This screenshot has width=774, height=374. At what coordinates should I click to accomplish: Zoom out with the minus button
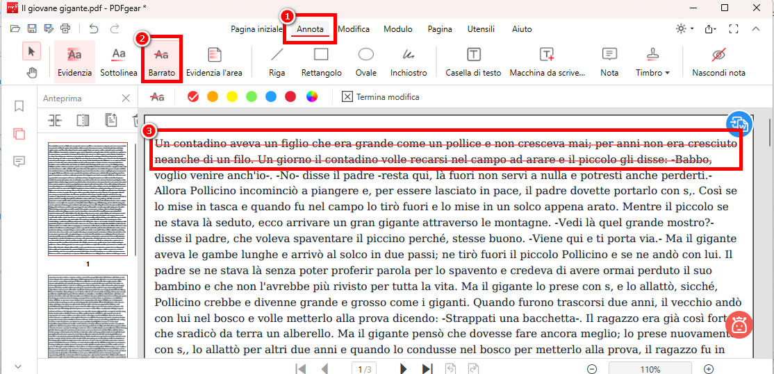pos(592,369)
